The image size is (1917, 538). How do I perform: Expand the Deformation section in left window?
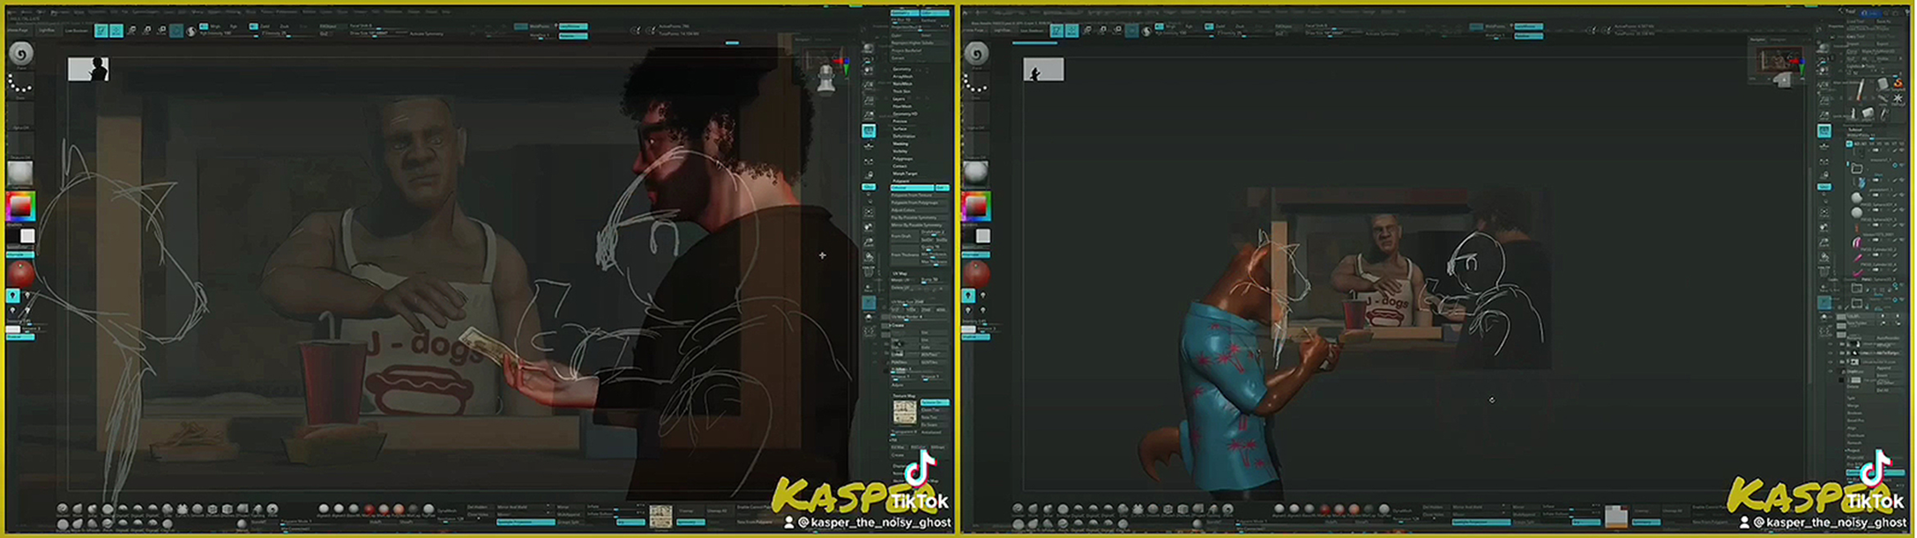pyautogui.click(x=904, y=136)
